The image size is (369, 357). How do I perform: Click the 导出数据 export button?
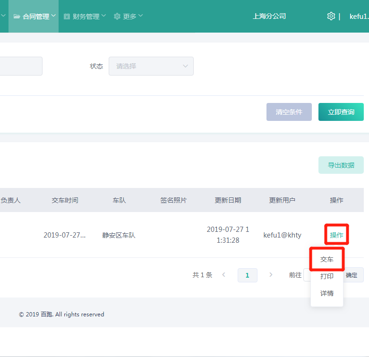341,165
